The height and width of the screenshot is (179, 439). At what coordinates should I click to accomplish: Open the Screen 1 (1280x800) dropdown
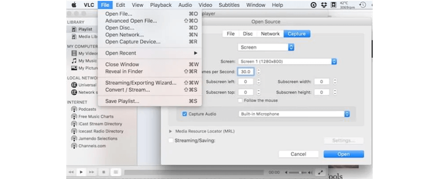[287, 62]
